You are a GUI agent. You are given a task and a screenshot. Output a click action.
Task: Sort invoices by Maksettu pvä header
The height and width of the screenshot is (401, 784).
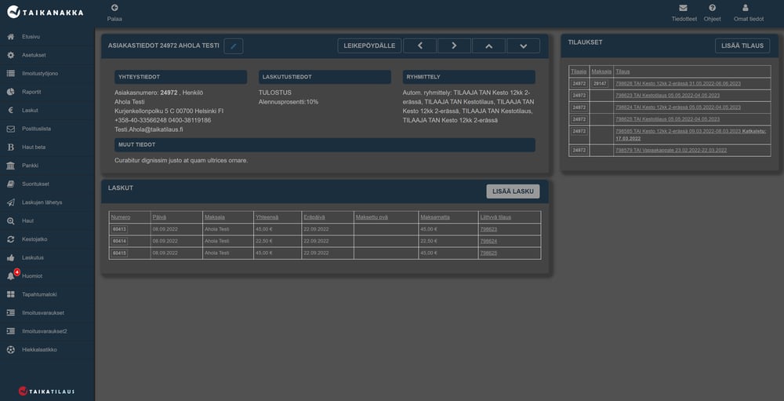[372, 217]
